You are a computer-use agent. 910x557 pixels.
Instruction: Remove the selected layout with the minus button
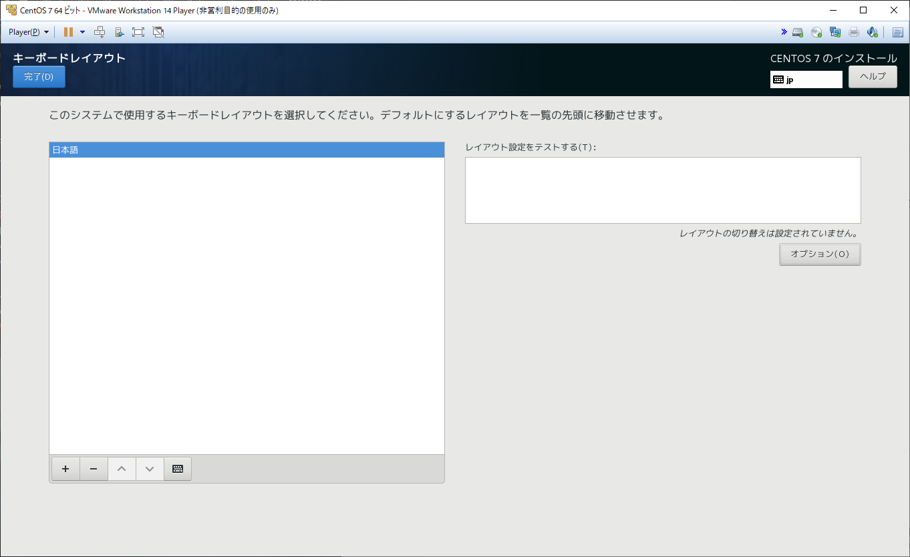94,469
